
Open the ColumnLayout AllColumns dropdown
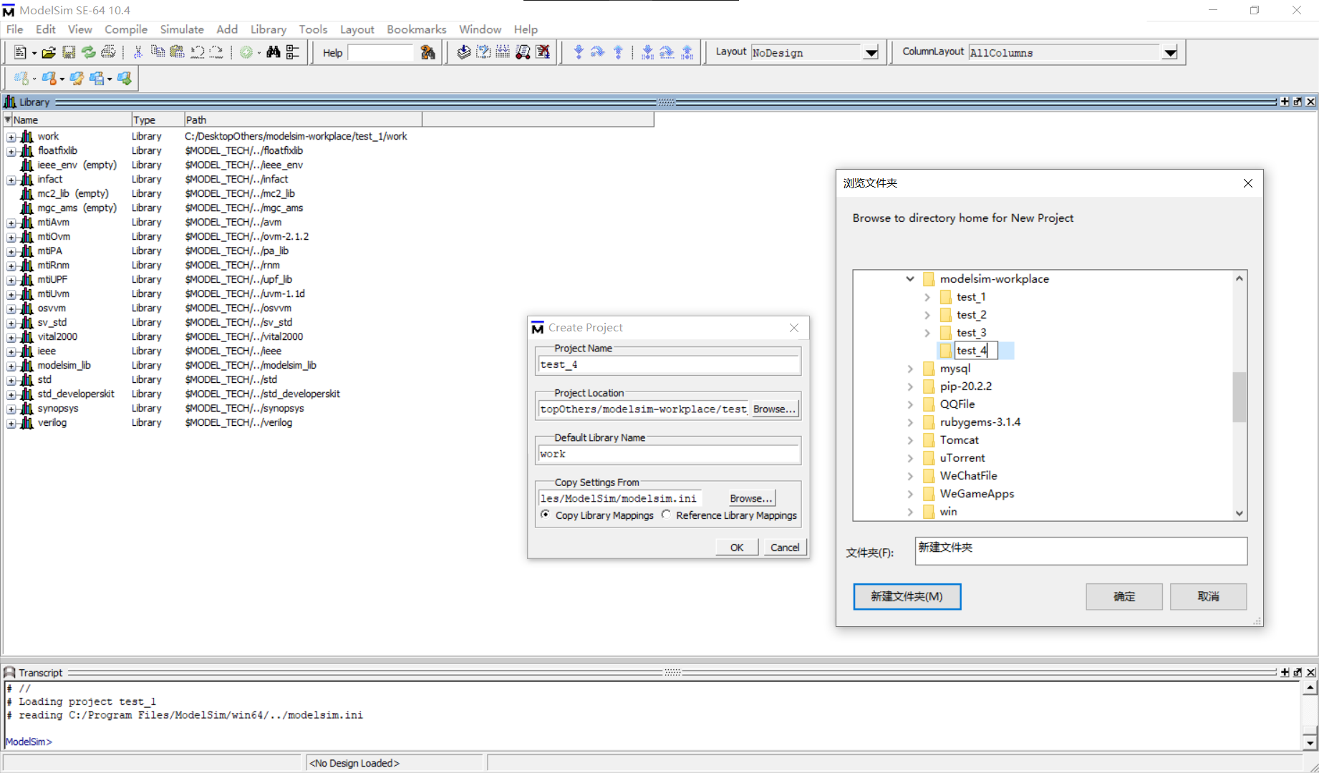click(x=1170, y=52)
